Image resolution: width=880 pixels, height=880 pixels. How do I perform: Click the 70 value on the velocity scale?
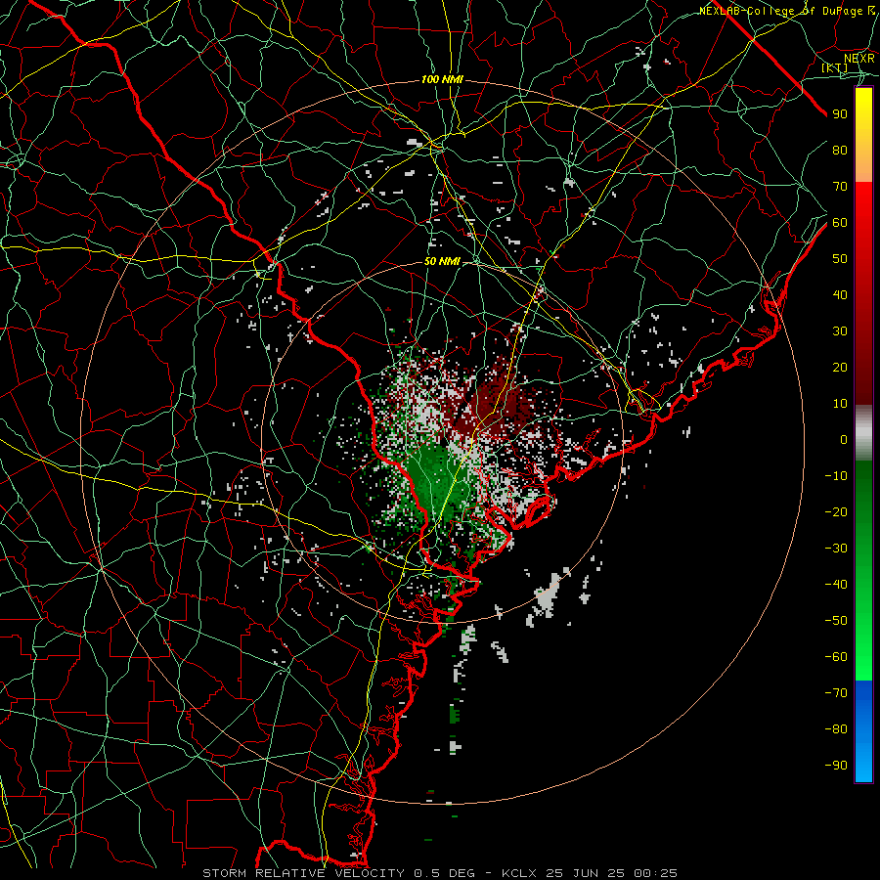pyautogui.click(x=840, y=187)
